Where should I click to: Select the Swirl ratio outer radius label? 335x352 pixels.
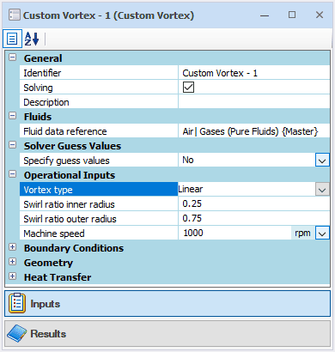pyautogui.click(x=99, y=219)
